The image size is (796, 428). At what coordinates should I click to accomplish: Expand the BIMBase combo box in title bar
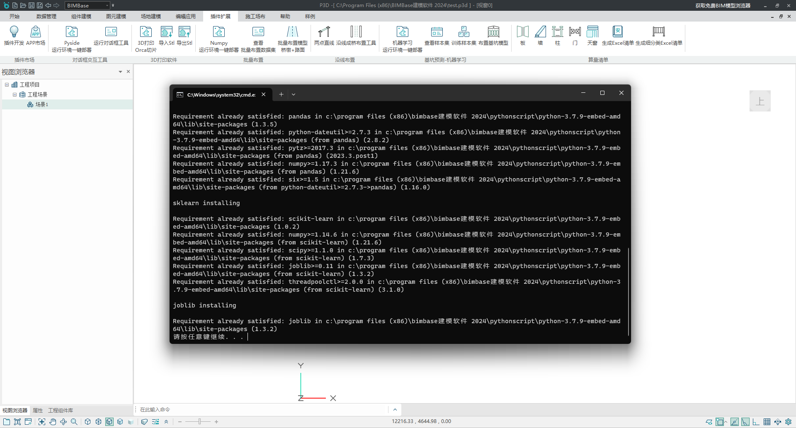coord(107,5)
